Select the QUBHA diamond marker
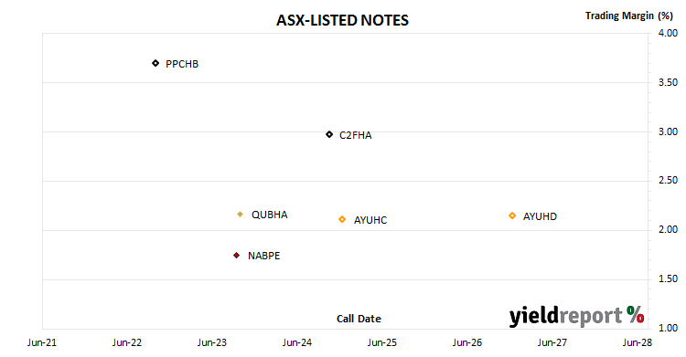686x357 pixels. point(241,215)
